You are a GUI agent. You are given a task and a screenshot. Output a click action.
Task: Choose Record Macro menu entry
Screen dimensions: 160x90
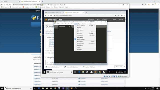pyautogui.click(x=85, y=42)
